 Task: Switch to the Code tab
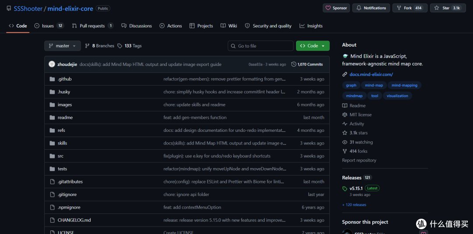(x=18, y=26)
